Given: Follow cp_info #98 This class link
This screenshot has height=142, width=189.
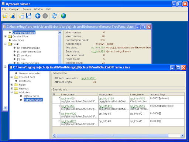Looking at the screenshot, I should tap(98, 48).
